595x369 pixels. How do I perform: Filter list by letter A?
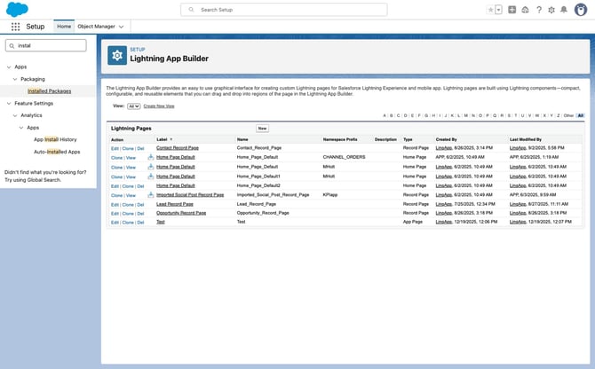[x=385, y=115]
